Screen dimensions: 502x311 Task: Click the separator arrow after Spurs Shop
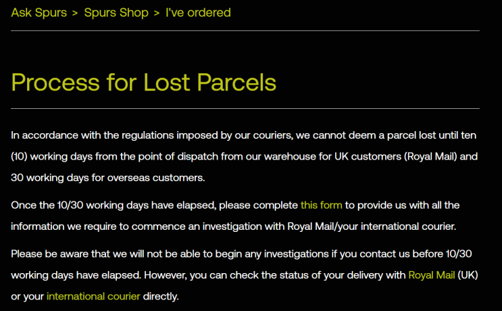tap(157, 13)
